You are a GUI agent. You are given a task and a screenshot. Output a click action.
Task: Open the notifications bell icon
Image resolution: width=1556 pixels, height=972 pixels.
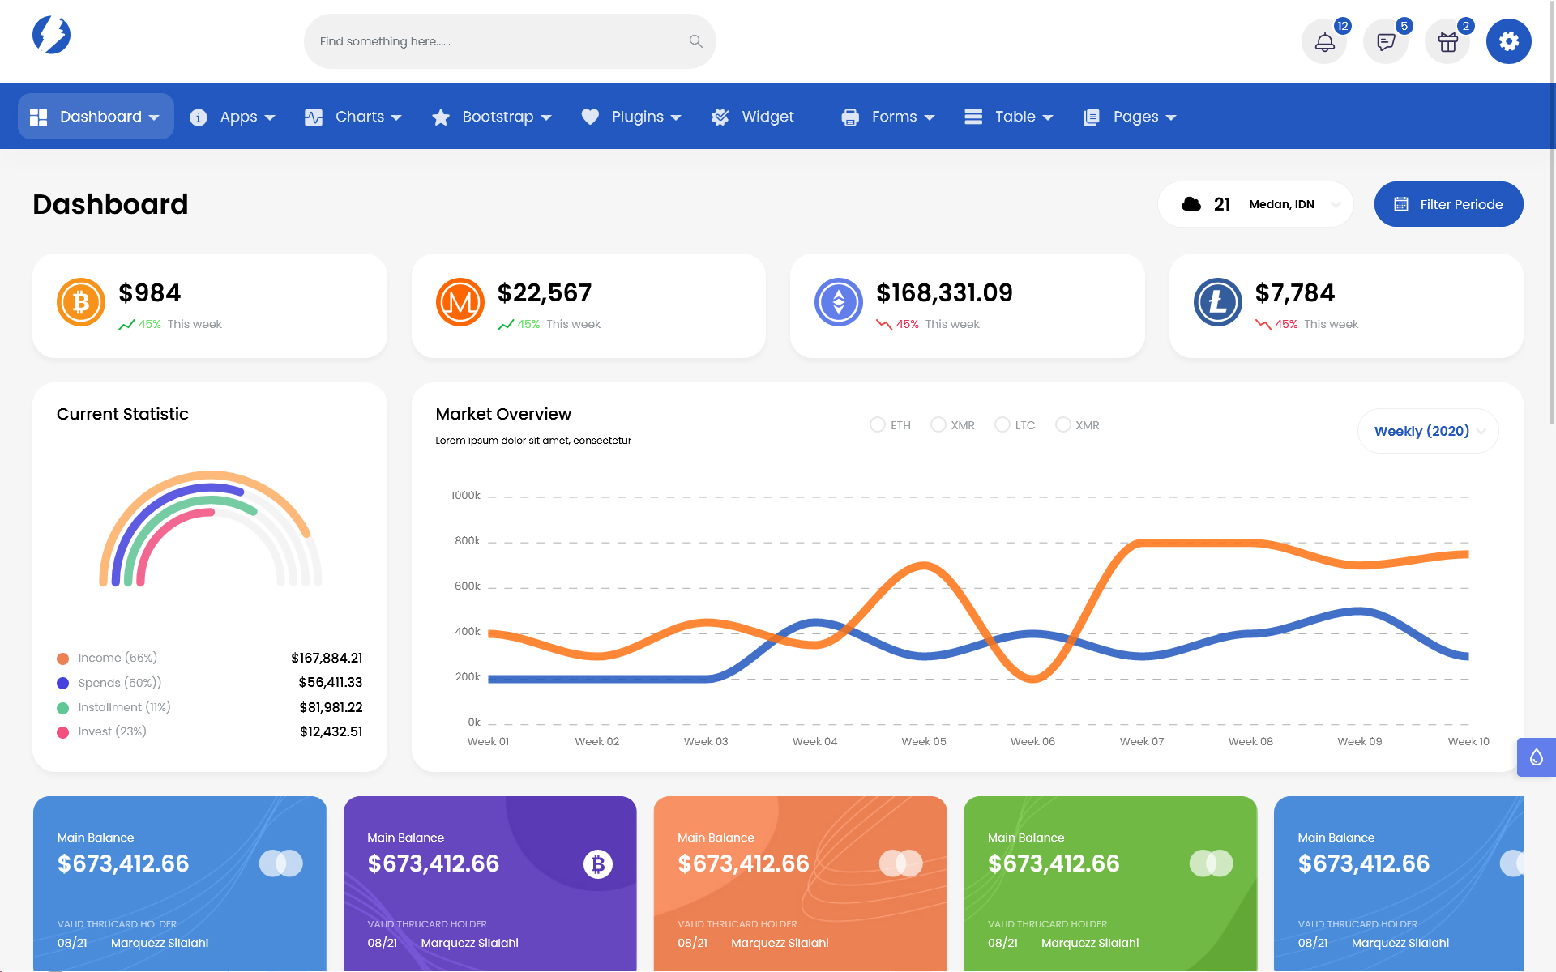(x=1324, y=41)
